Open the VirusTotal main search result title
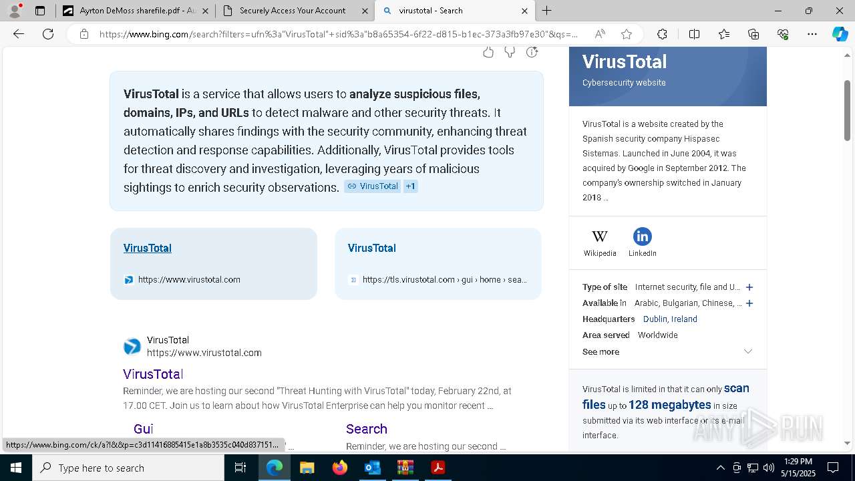Image resolution: width=855 pixels, height=481 pixels. (153, 374)
